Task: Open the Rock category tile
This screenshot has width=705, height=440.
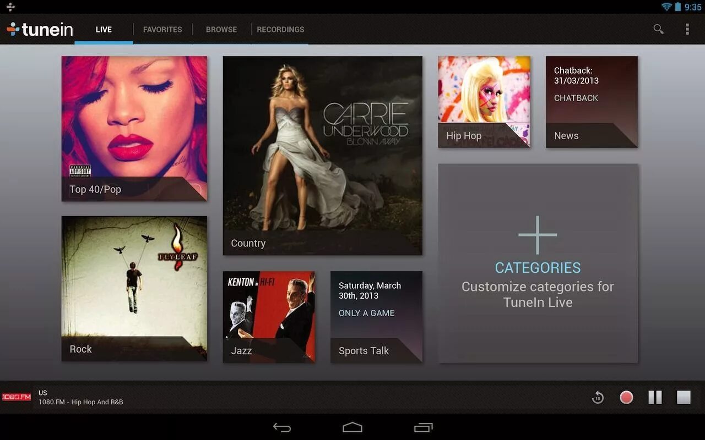Action: [x=134, y=289]
